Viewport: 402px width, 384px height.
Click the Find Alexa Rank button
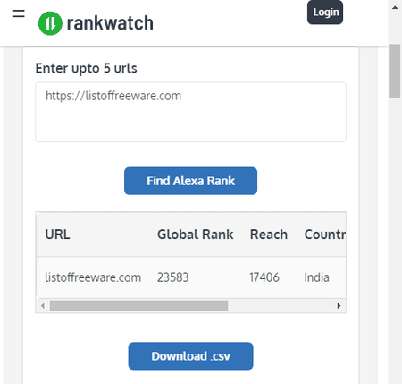(x=190, y=181)
